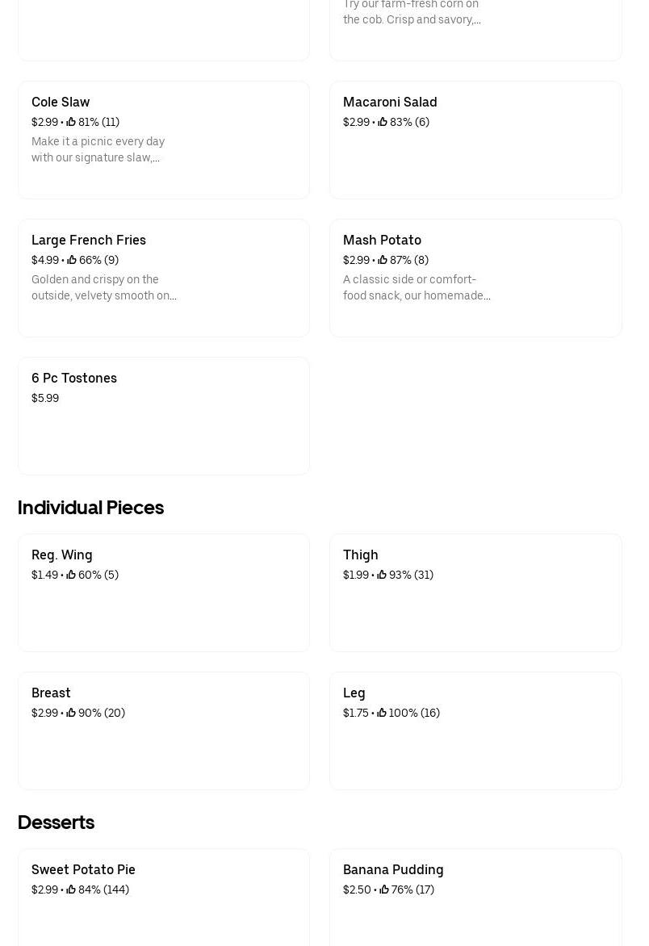Click the thumbs-up icon on Banana Pudding
The height and width of the screenshot is (946, 649).
pyautogui.click(x=384, y=889)
